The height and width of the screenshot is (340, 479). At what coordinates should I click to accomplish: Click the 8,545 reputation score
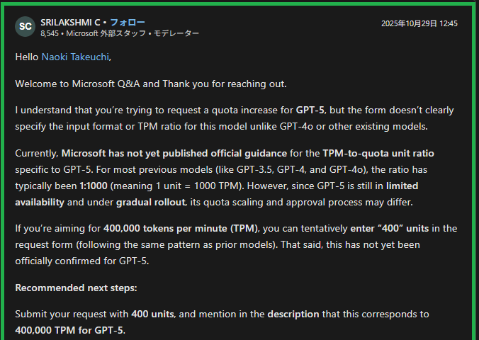click(x=50, y=33)
